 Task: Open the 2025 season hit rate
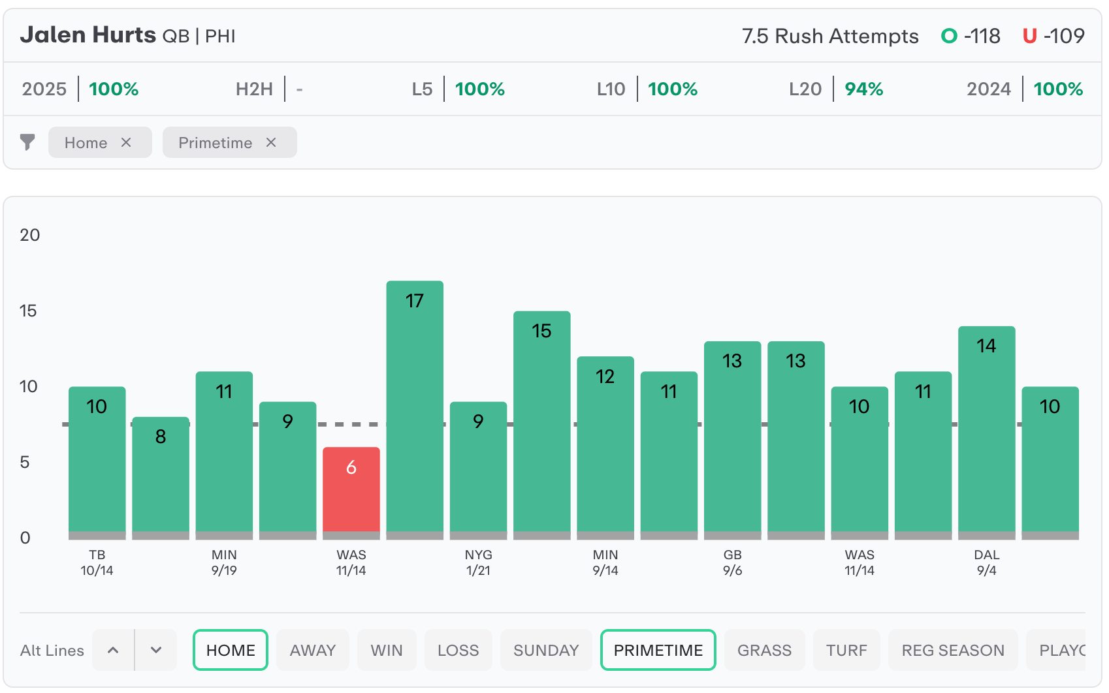point(80,89)
